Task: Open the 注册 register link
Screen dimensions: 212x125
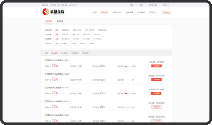Action: click(141, 5)
